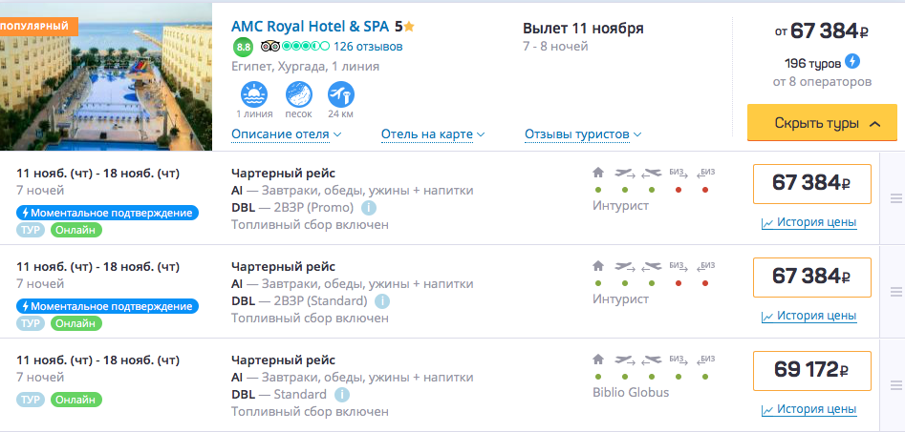Open AMC Royal Hotel & SPA link
Viewport: 905px width, 432px height.
311,27
